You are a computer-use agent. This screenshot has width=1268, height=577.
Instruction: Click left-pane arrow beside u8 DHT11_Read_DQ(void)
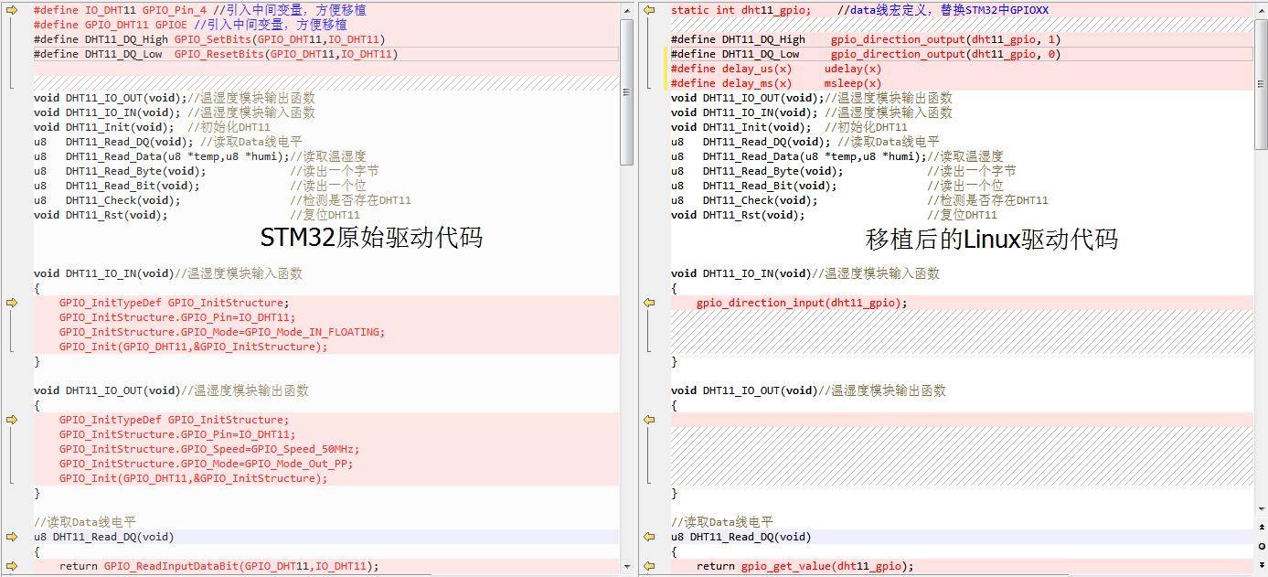12,537
